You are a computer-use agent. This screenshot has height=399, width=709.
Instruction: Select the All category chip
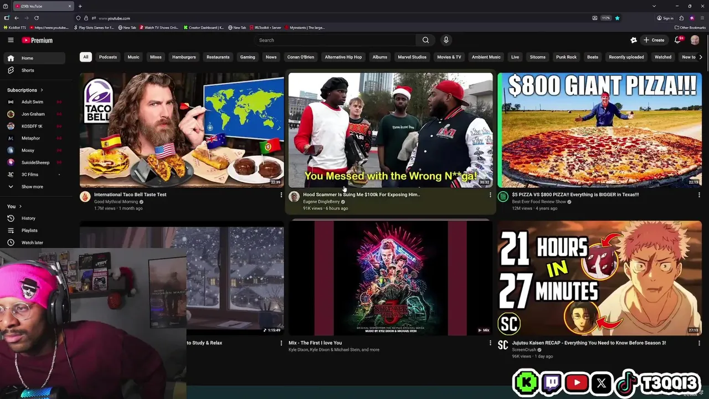coord(86,57)
